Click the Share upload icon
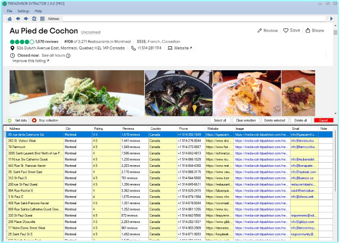 point(308,31)
